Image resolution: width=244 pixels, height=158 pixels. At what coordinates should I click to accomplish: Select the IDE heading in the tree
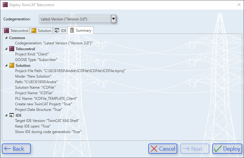pos(19,115)
